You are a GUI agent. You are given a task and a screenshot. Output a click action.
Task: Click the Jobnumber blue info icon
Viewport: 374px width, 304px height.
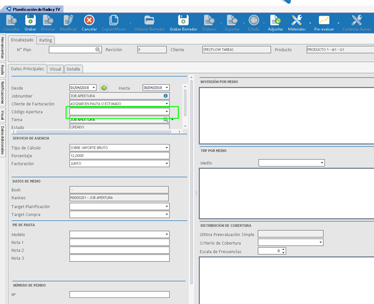coord(166,96)
